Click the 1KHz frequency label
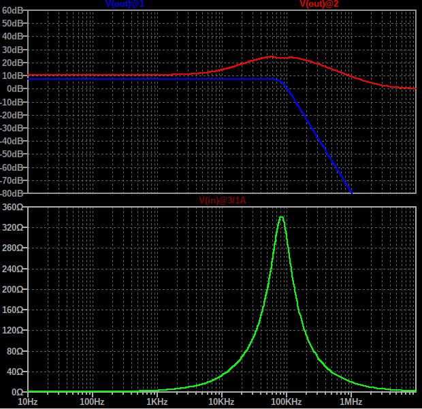The height and width of the screenshot is (409, 422). pos(157,402)
